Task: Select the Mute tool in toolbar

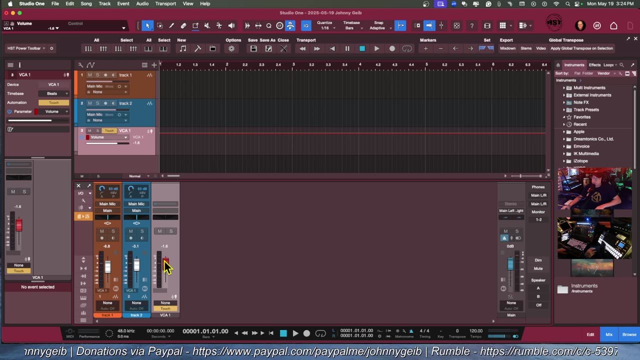Action: tap(207, 25)
